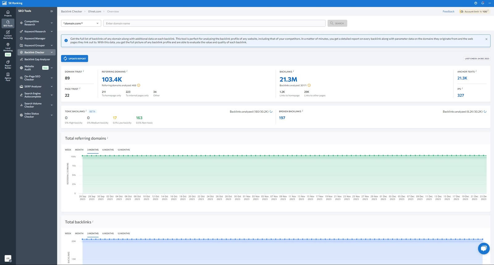Viewport: 494px width, 265px height.
Task: Expand Backlink Checker menu arrow
Action: click(x=52, y=52)
